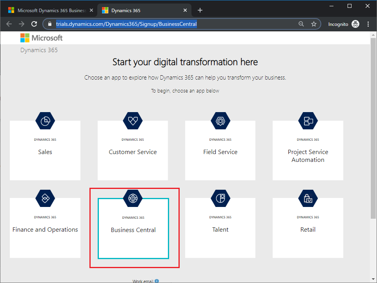This screenshot has width=377, height=283.
Task: Choose the Talent app icon
Action: [x=220, y=198]
